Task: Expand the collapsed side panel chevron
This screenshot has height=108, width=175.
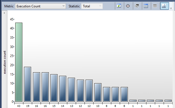Action: click(x=4, y=13)
